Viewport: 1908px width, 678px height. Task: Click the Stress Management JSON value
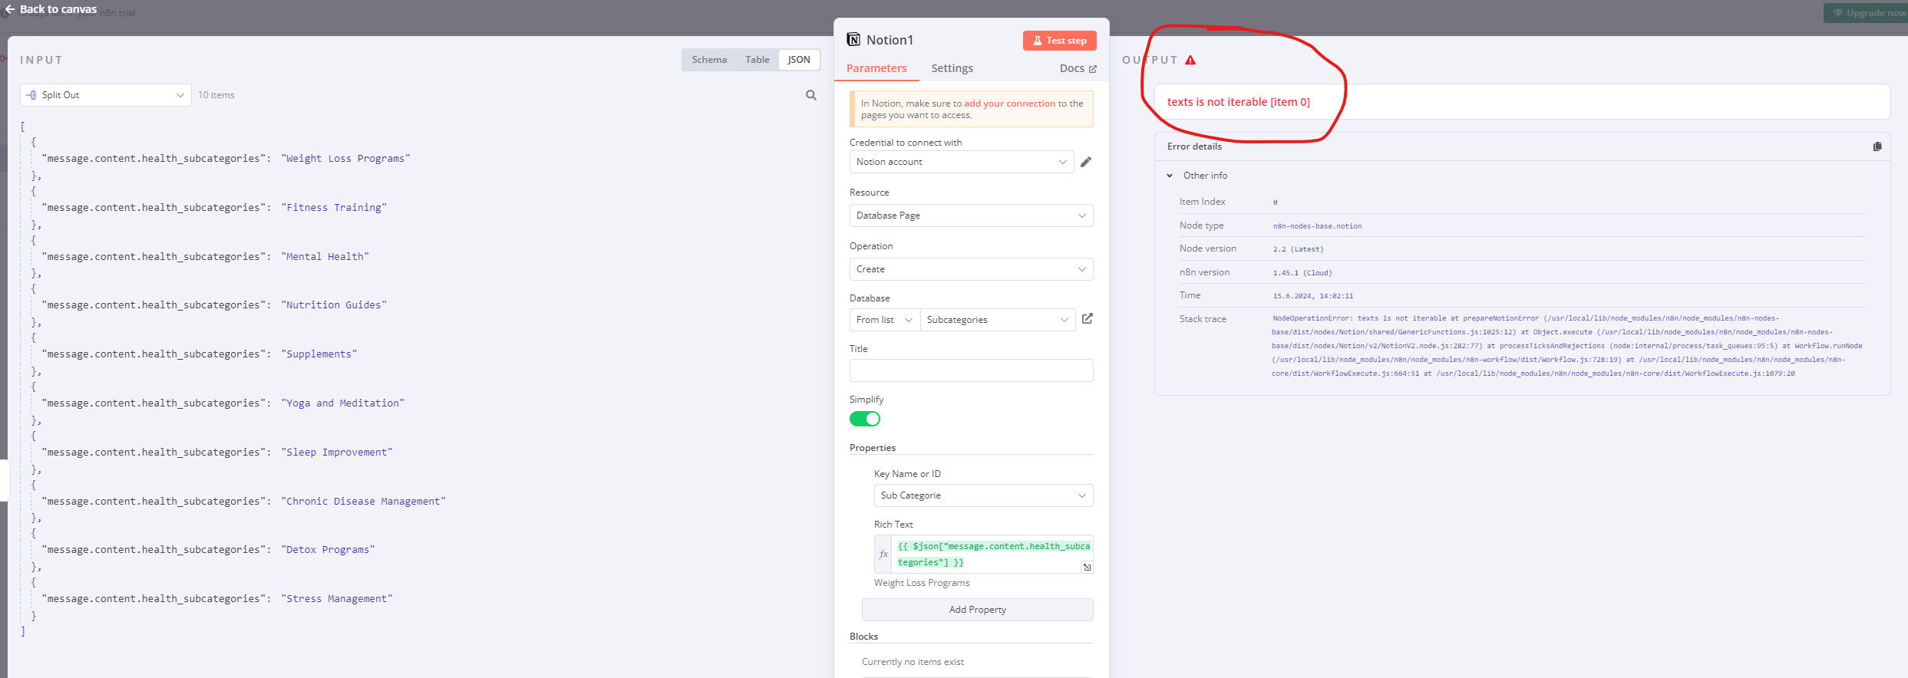pos(336,599)
